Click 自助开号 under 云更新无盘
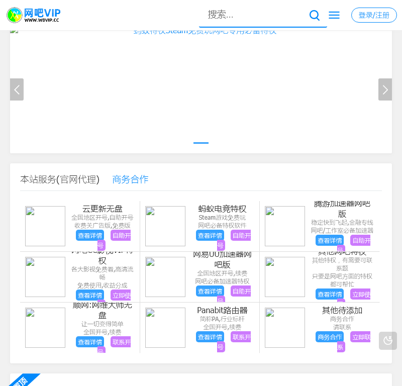The image size is (402, 386). point(122,235)
